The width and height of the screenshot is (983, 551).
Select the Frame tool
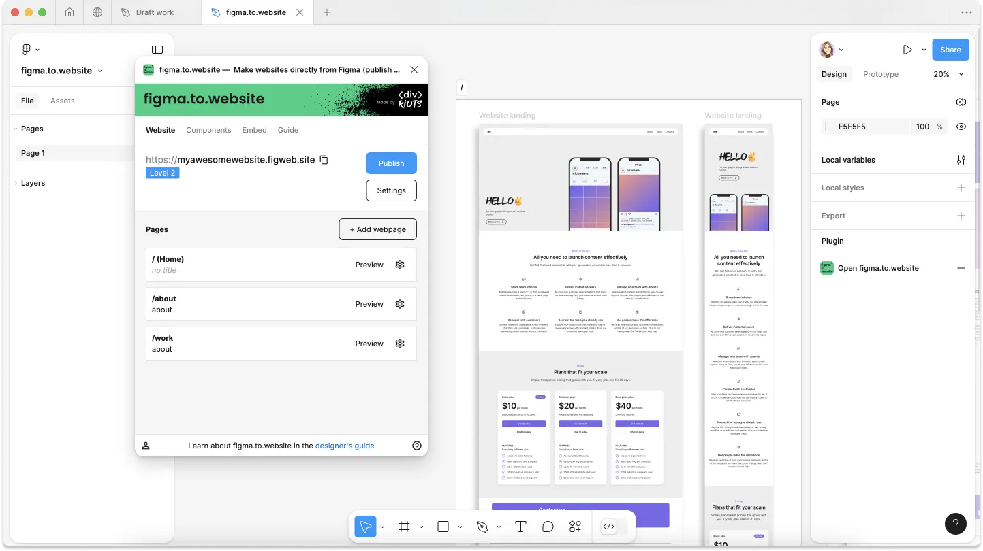404,527
